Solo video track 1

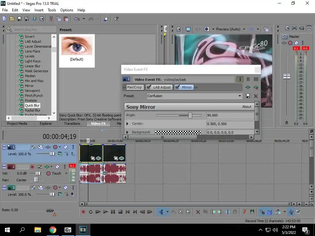click(73, 147)
